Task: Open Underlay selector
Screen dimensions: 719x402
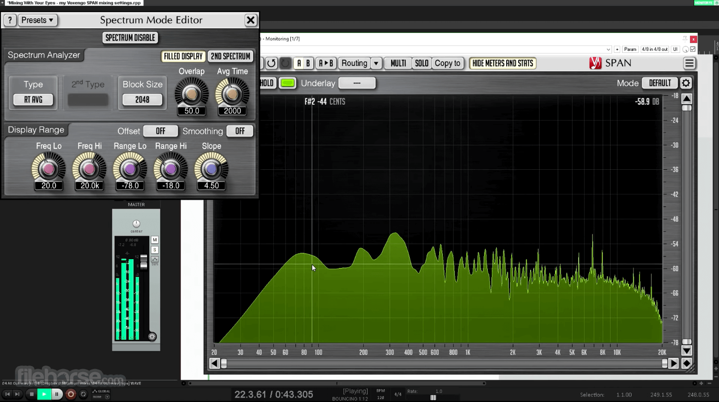Action: point(357,83)
